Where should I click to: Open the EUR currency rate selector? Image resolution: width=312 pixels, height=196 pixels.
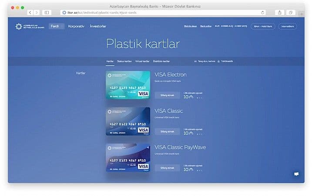click(x=231, y=26)
